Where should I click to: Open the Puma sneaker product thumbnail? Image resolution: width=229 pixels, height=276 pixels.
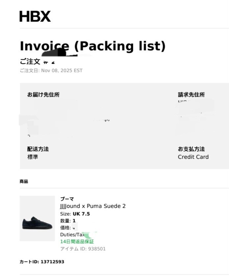[37, 218]
